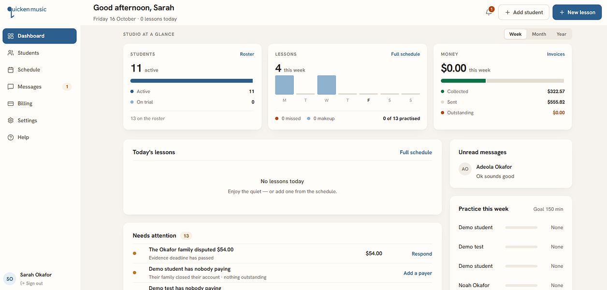Click the AO avatar for Adeola Okafor
607x290 pixels.
(465, 169)
